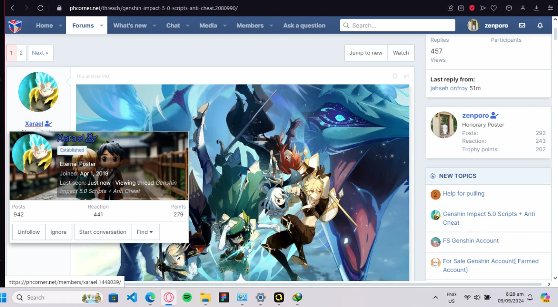Click the Unfollow button
This screenshot has width=558, height=307.
click(29, 232)
